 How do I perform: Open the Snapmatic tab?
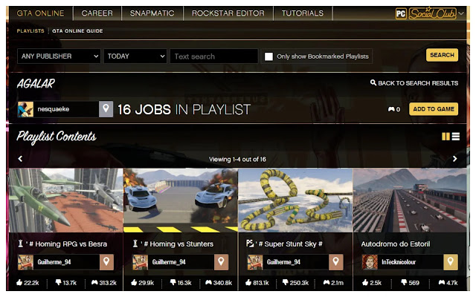click(x=152, y=13)
